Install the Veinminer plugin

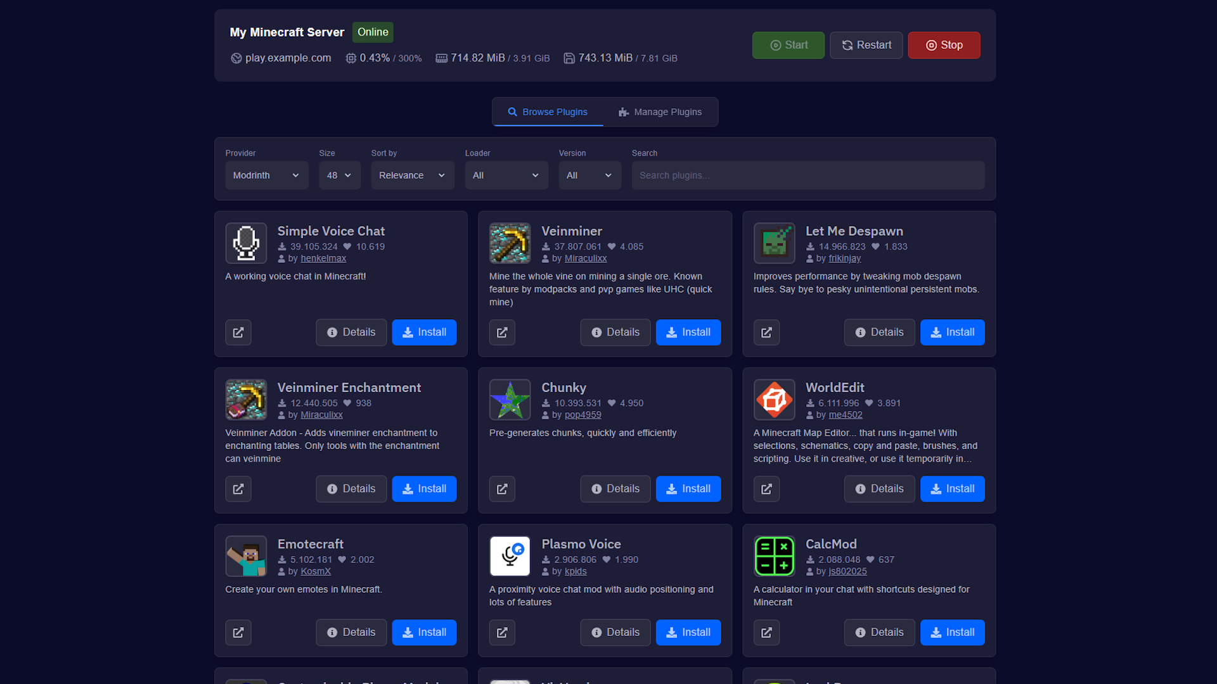688,332
